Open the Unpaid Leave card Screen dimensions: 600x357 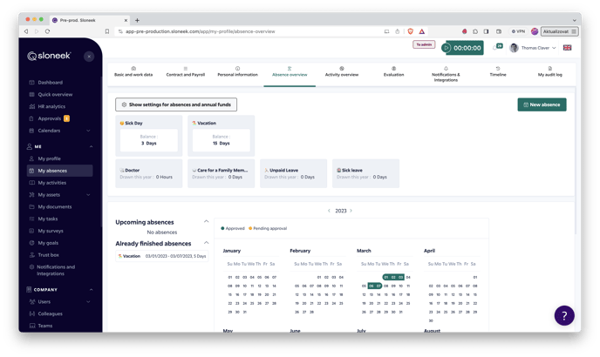(x=294, y=173)
